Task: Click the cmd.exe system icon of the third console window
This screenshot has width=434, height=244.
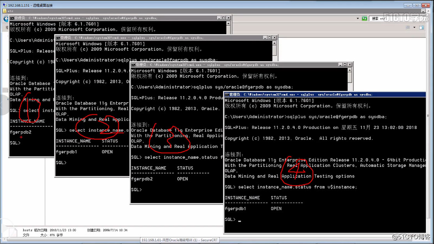Action: pyautogui.click(x=132, y=64)
